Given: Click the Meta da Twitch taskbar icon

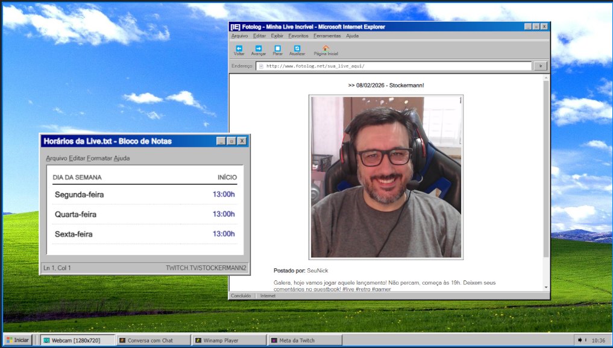Looking at the screenshot, I should click(x=274, y=340).
